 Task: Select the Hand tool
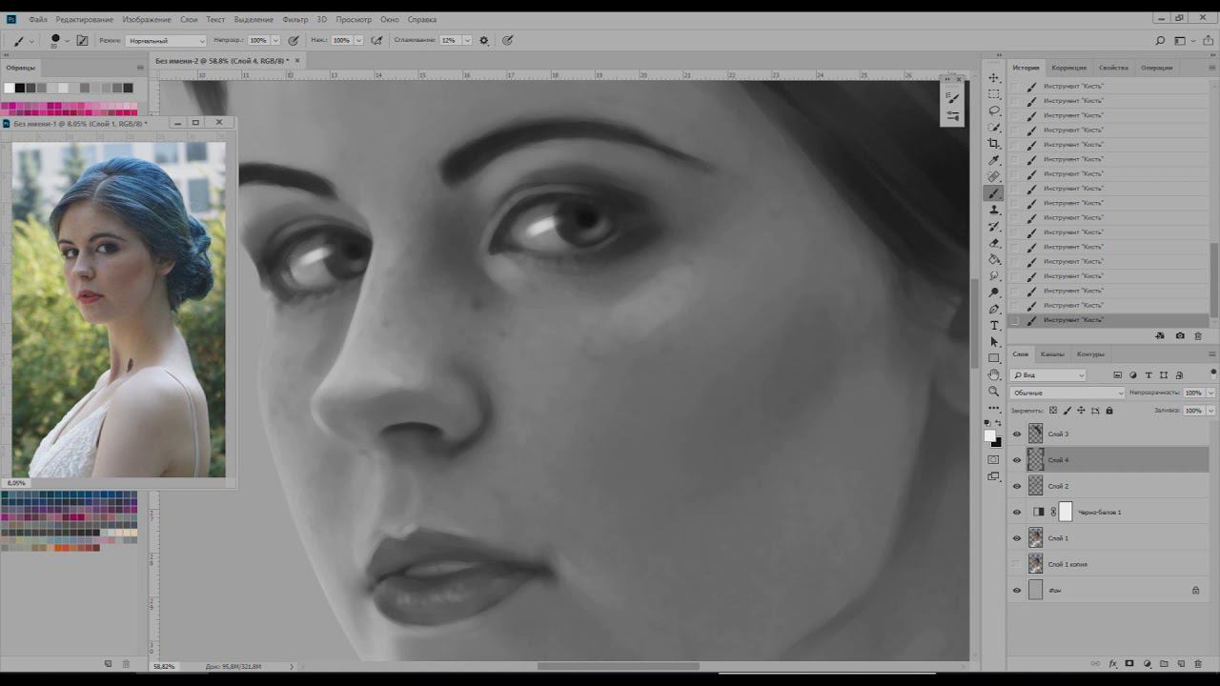pyautogui.click(x=994, y=374)
